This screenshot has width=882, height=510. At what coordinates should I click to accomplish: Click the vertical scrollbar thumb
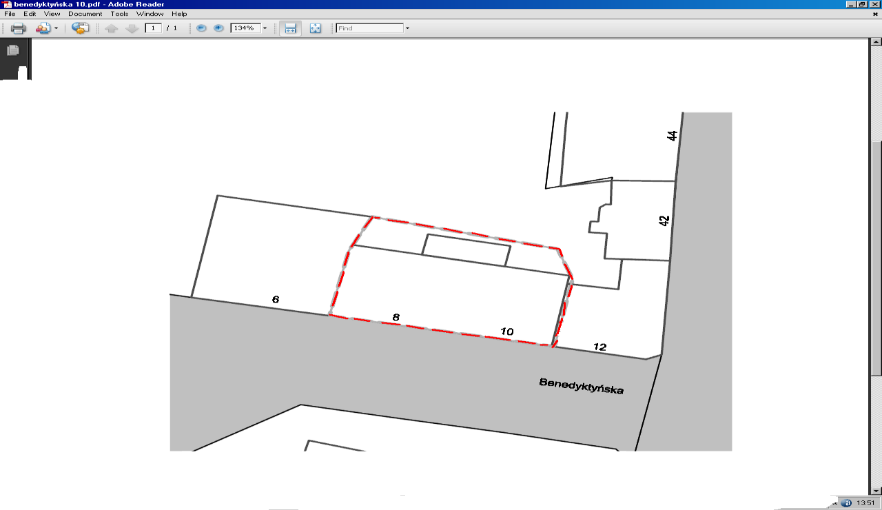(876, 258)
